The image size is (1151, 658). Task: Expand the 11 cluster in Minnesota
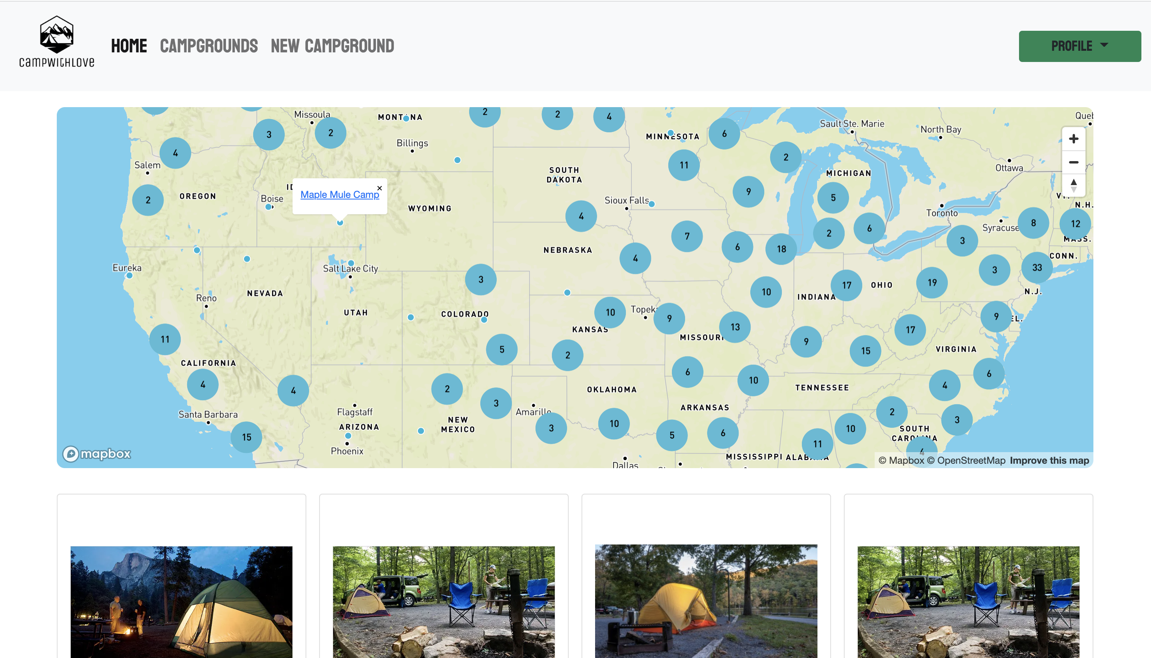(684, 165)
